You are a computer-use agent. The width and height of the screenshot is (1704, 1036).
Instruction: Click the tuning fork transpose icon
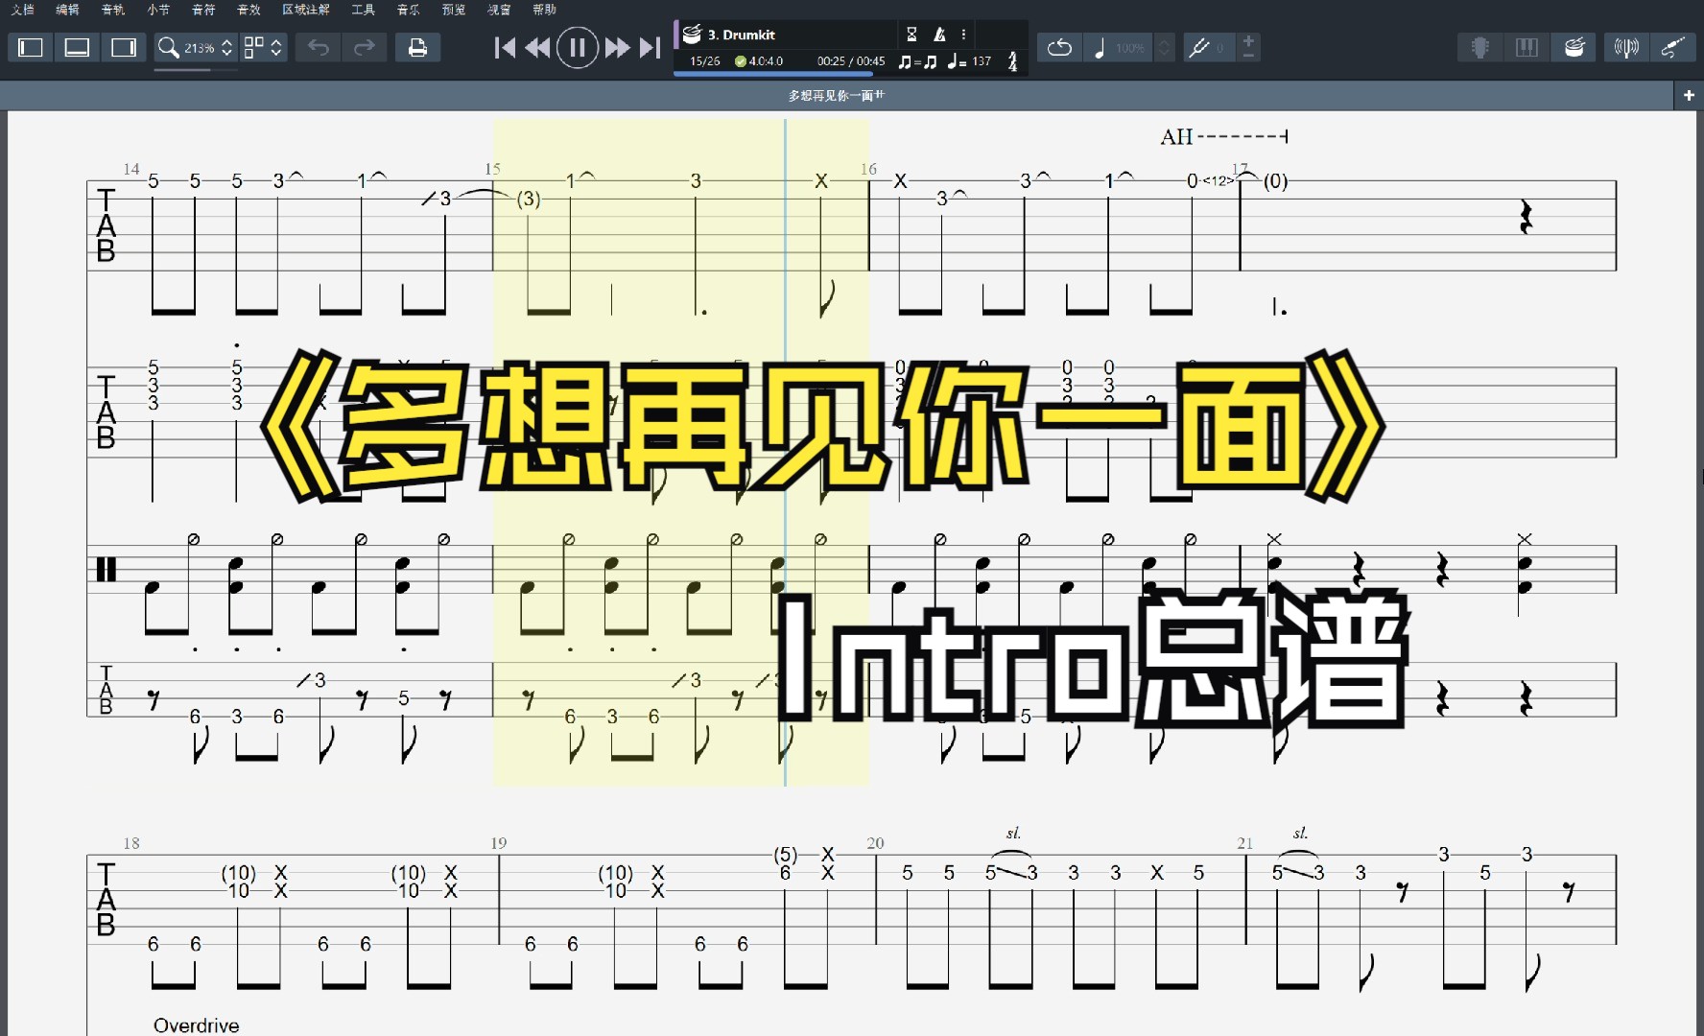point(1198,47)
